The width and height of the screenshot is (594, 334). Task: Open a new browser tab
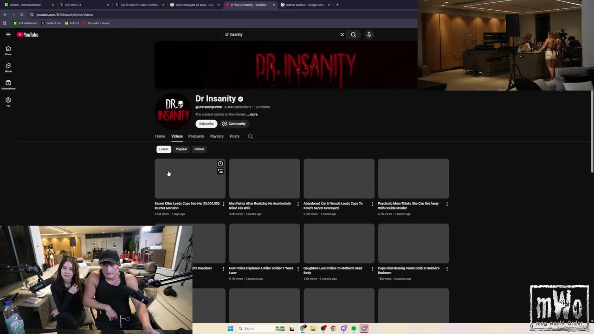click(337, 5)
